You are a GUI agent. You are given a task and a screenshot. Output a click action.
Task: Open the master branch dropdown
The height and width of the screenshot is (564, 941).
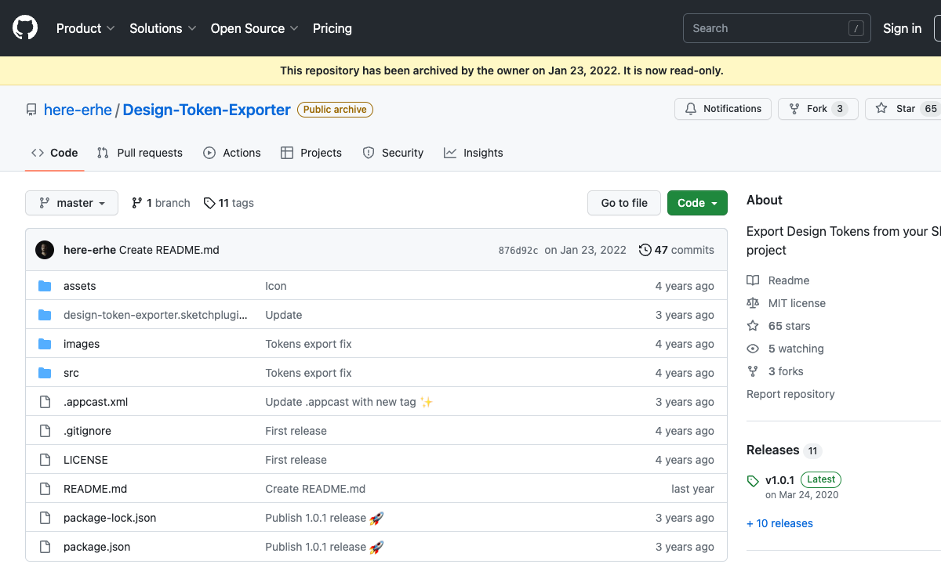(71, 202)
